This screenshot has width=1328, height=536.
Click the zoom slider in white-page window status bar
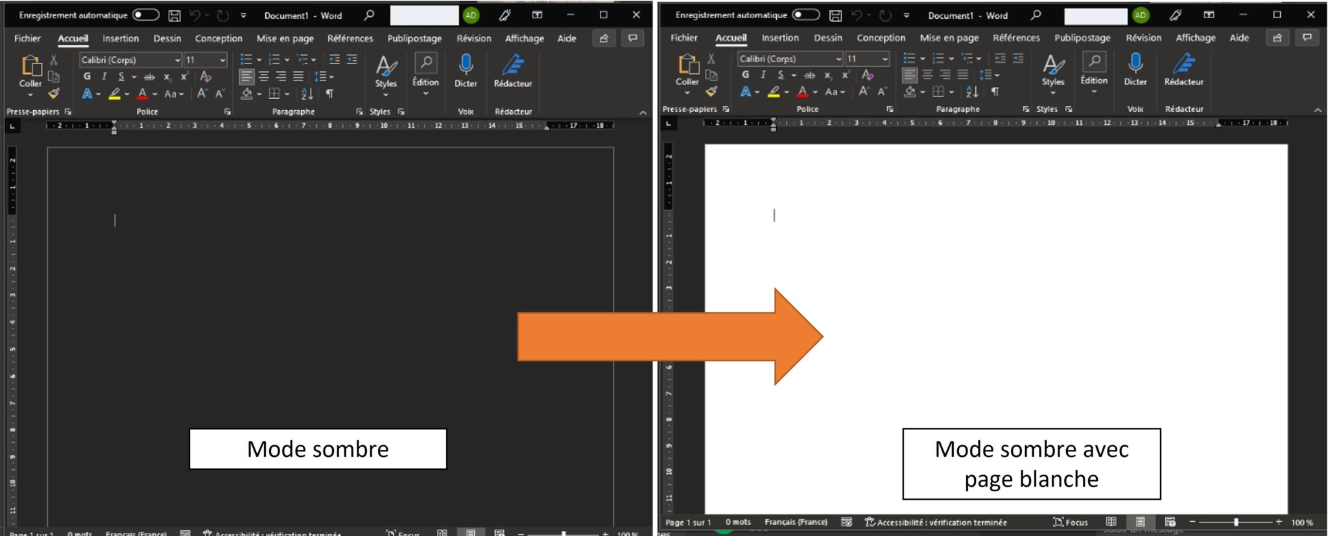click(1236, 522)
